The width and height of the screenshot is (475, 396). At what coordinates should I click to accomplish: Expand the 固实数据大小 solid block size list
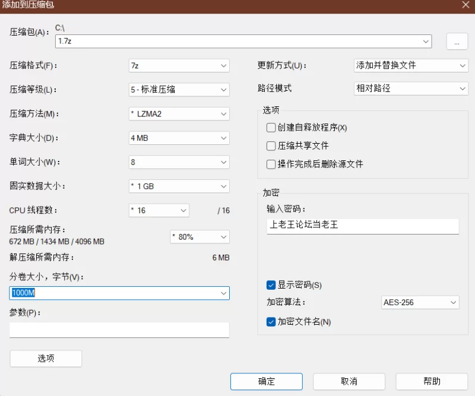[x=223, y=186]
